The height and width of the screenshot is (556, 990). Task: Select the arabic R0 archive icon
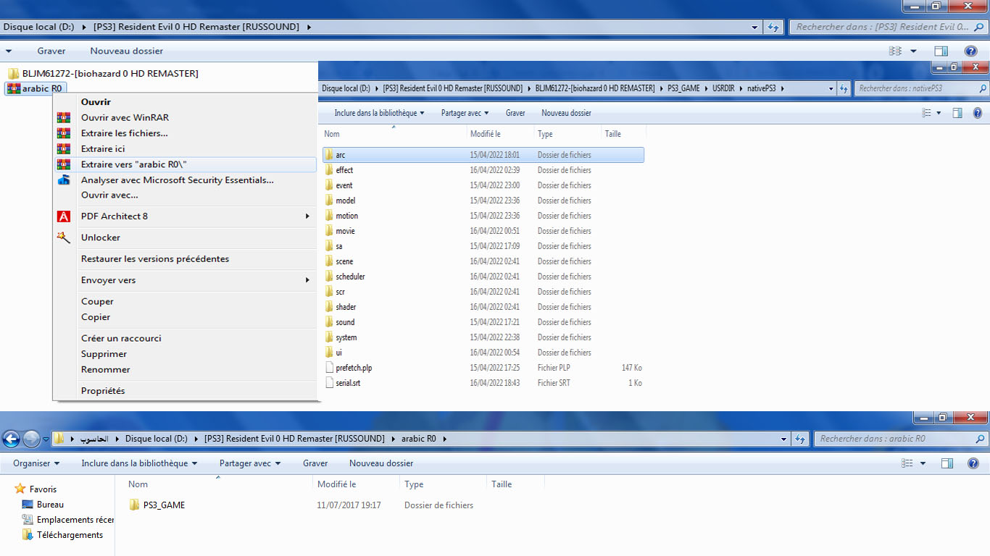pyautogui.click(x=13, y=88)
